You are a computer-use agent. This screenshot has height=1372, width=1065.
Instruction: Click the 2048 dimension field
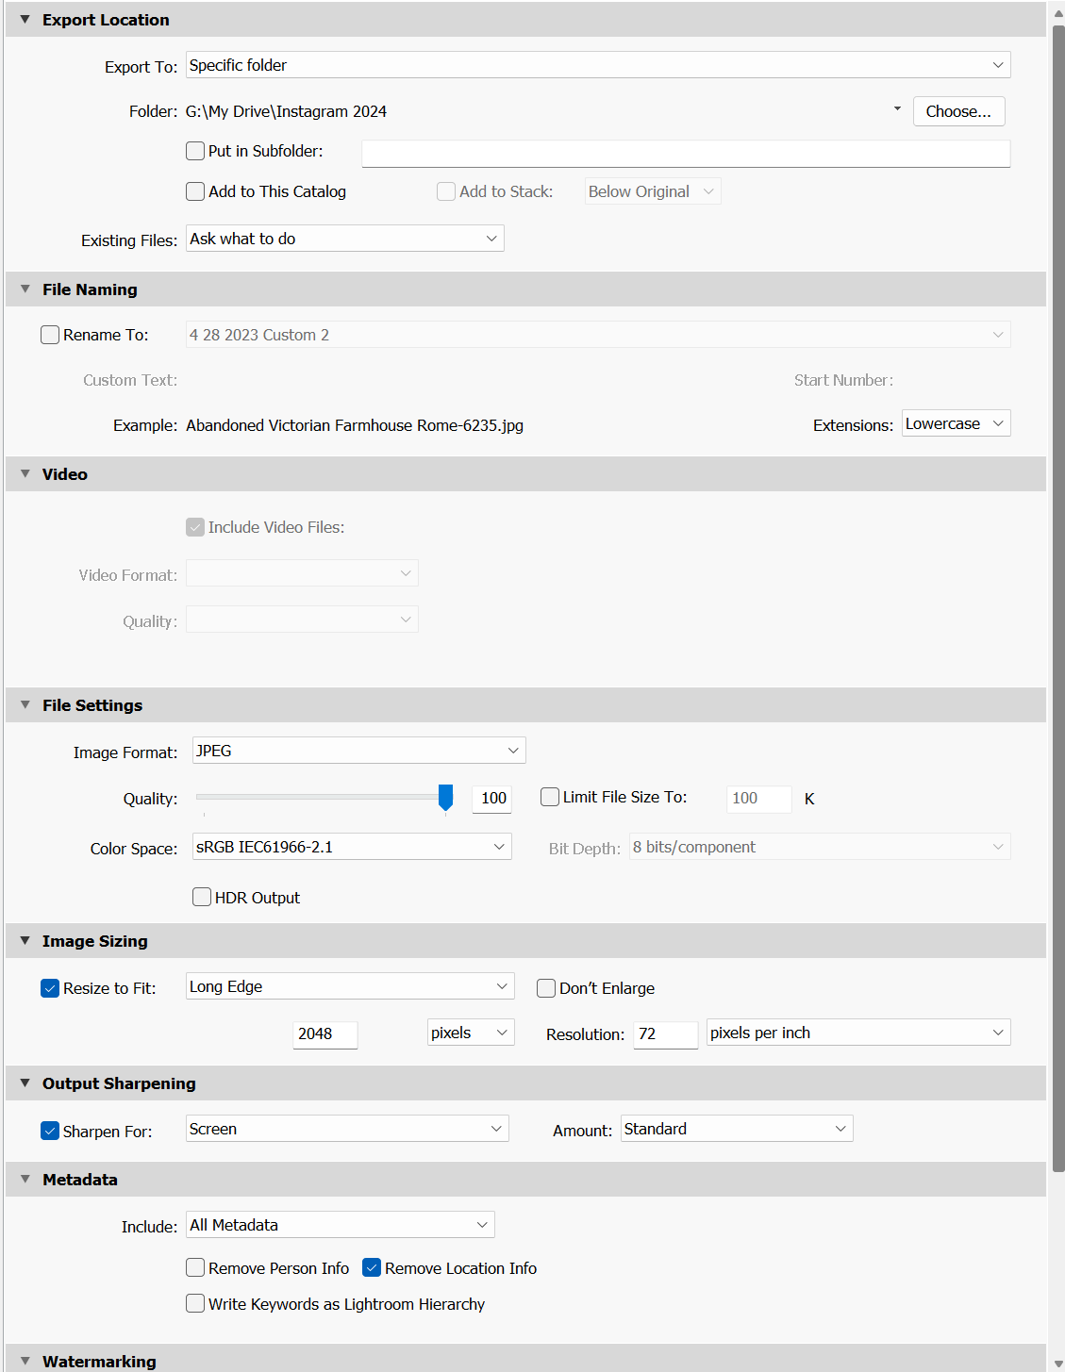pyautogui.click(x=325, y=1034)
